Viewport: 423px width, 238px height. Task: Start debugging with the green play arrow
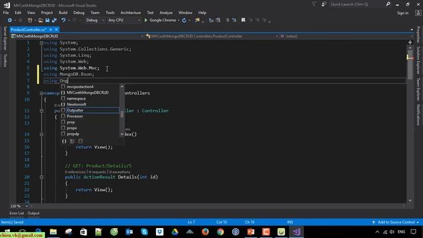pos(146,20)
